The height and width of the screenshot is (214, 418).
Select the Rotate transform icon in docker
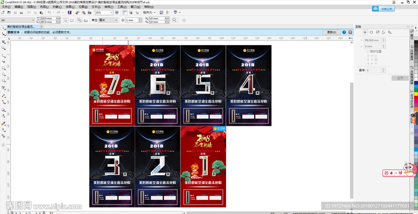click(371, 32)
